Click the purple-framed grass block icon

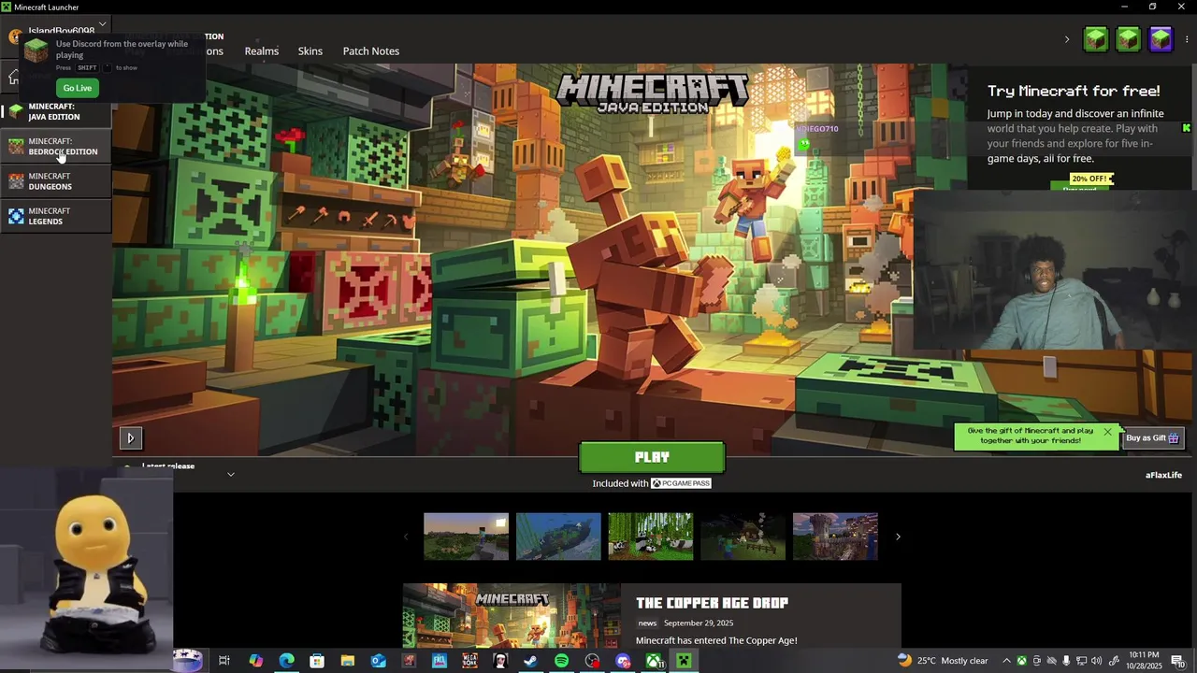(1161, 39)
